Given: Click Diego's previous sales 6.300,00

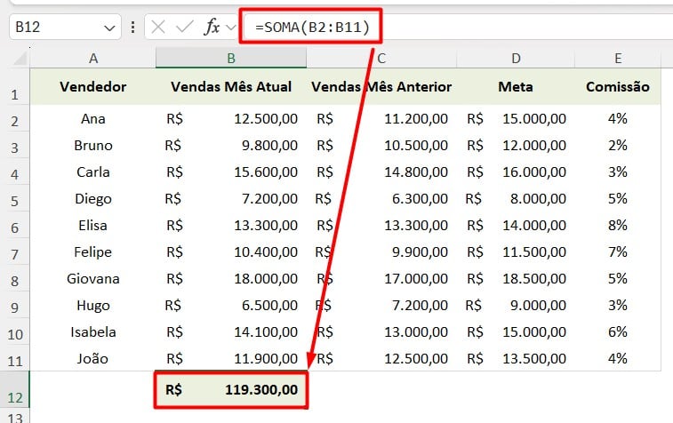Looking at the screenshot, I should click(381, 199).
